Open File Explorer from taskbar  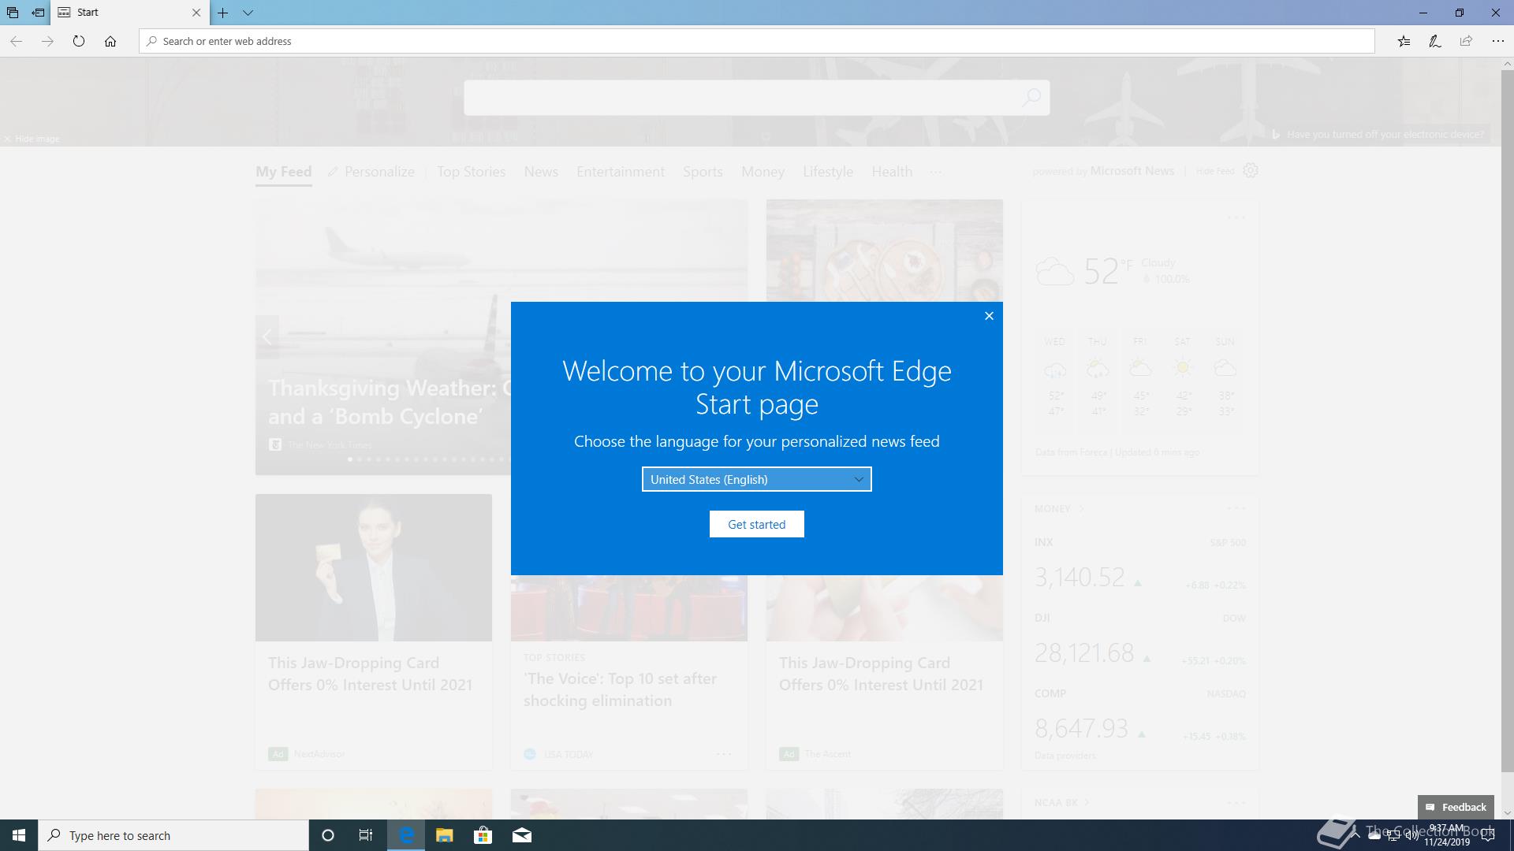click(x=445, y=835)
